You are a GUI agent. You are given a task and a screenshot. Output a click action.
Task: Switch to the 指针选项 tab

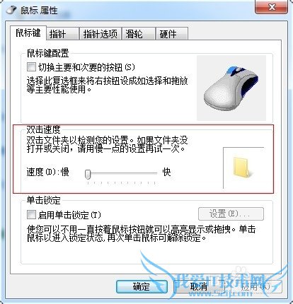(x=100, y=34)
